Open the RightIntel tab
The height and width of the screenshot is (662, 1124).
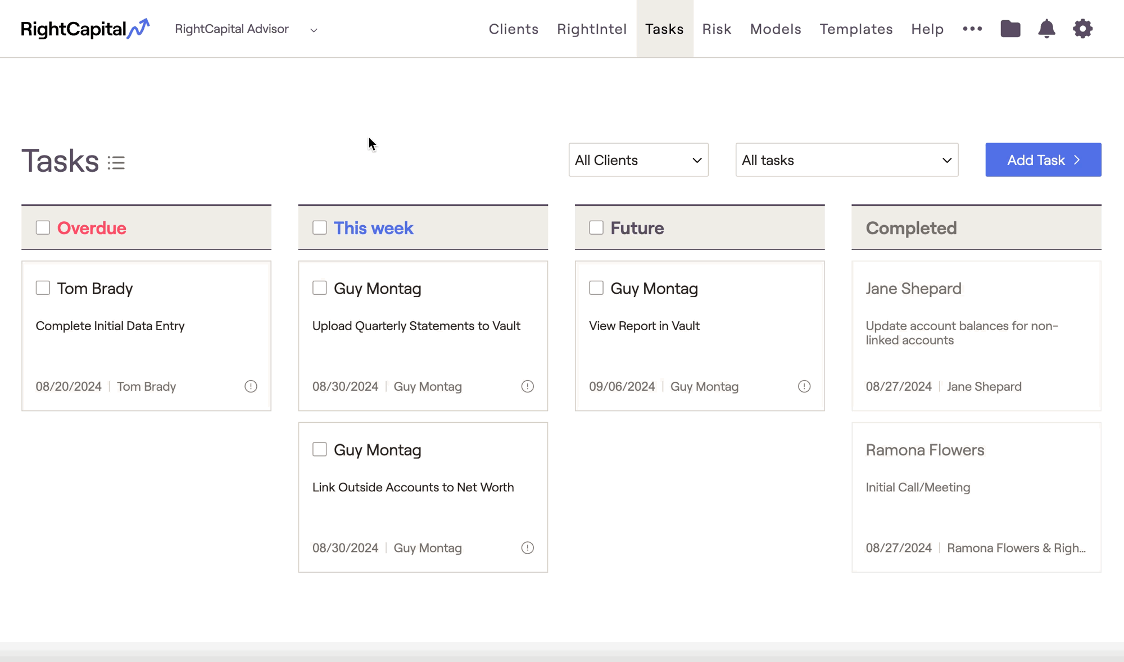(x=592, y=29)
